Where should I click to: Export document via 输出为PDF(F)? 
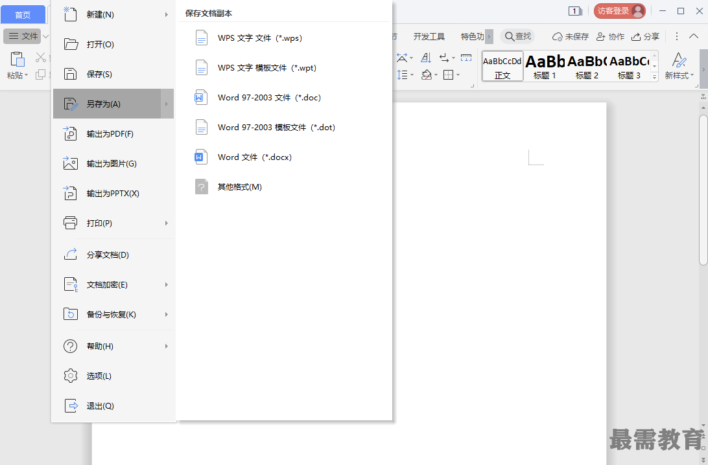[x=113, y=133]
